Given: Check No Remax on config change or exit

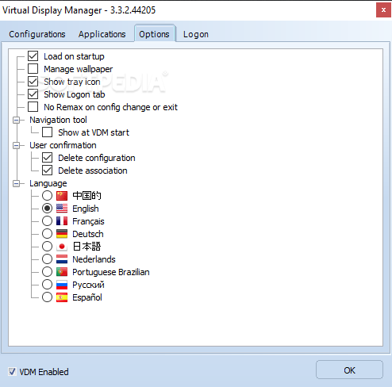Looking at the screenshot, I should coord(33,107).
